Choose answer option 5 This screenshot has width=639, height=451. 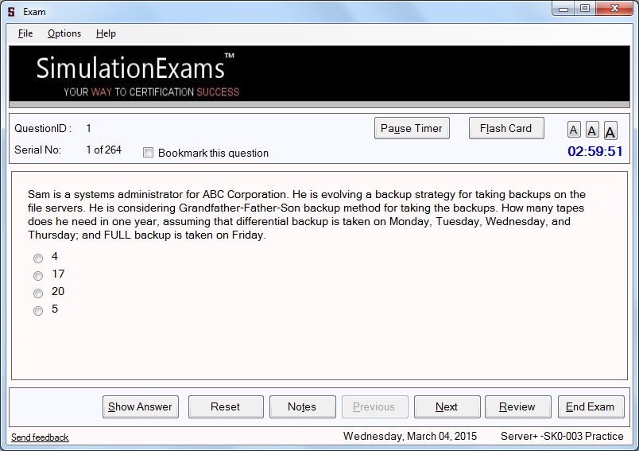point(38,311)
